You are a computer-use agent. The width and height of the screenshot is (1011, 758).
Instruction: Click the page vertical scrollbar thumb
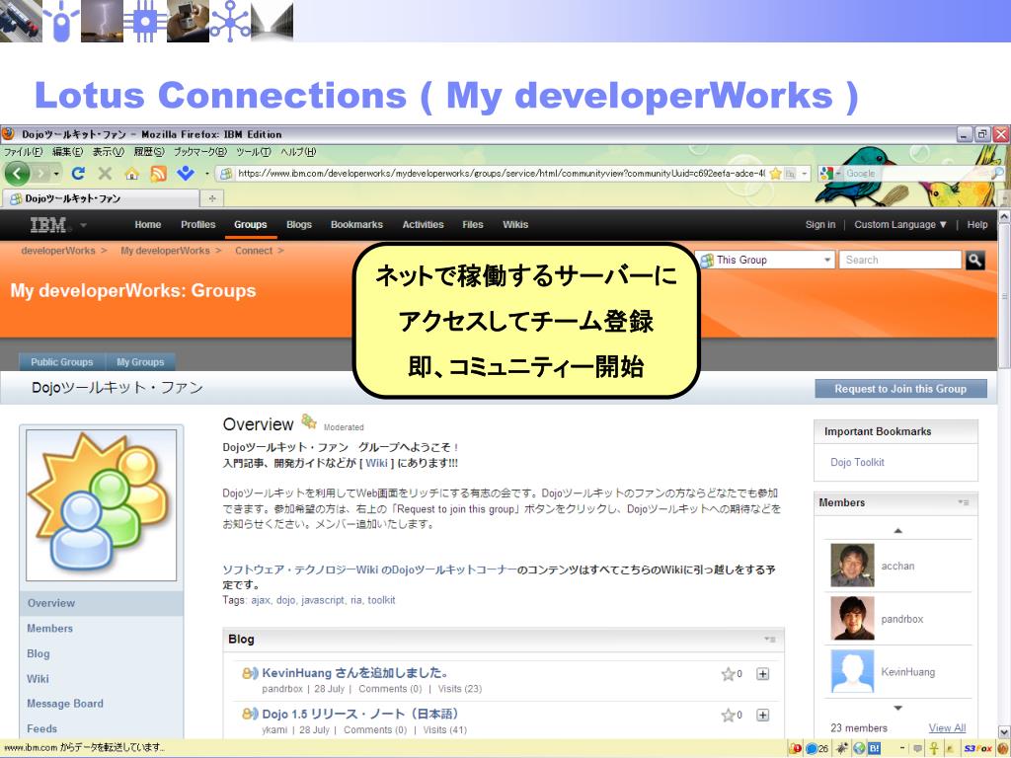pos(1004,296)
